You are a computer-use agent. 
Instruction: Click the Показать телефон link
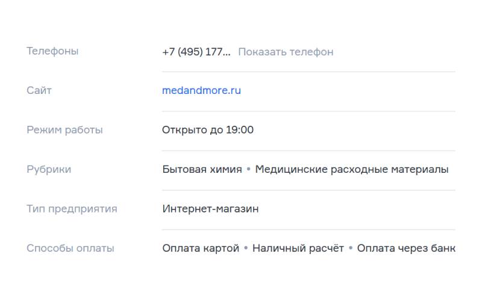point(286,52)
